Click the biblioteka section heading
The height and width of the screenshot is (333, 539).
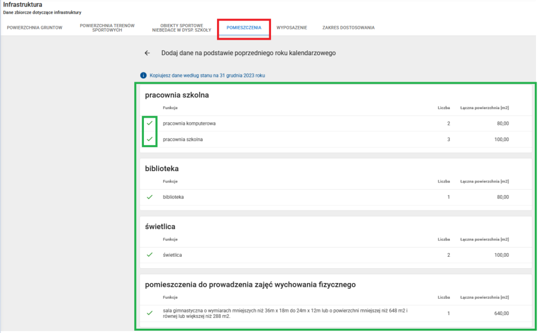[162, 169]
